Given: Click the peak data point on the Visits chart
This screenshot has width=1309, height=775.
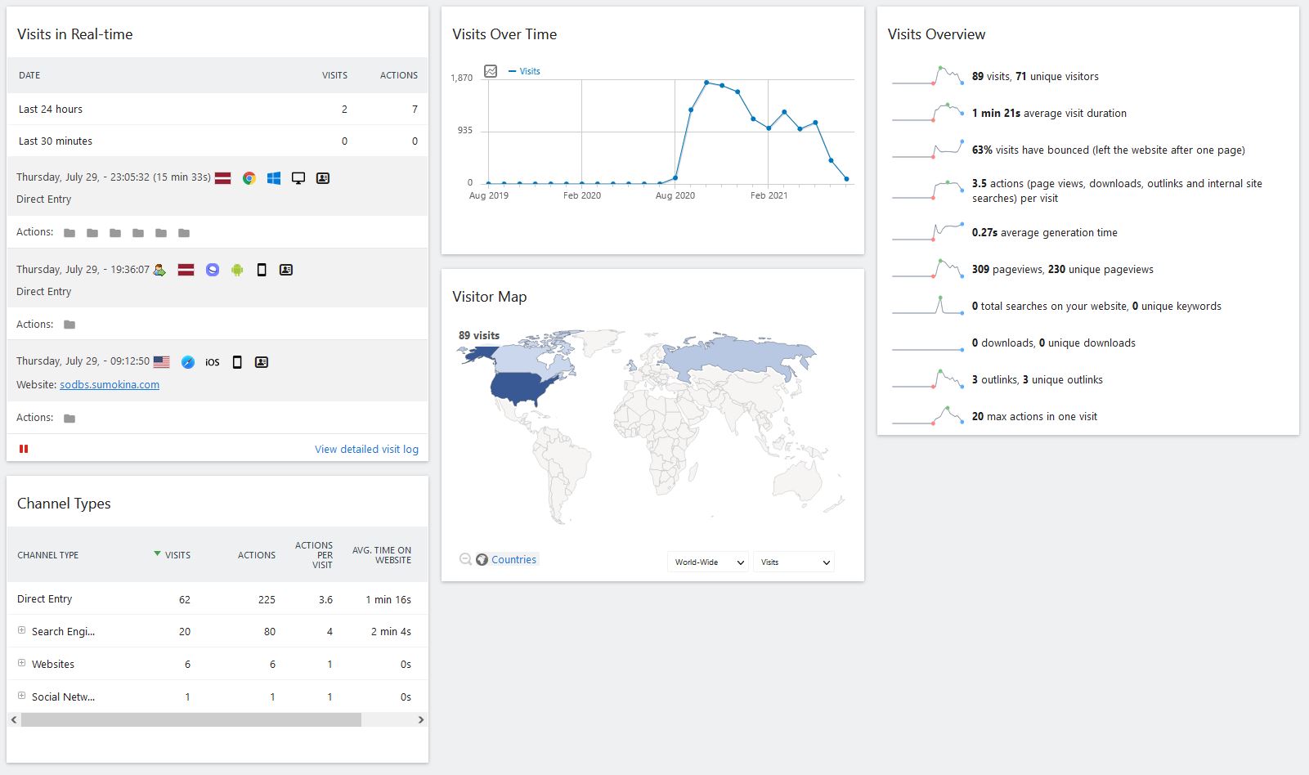Looking at the screenshot, I should pyautogui.click(x=706, y=83).
